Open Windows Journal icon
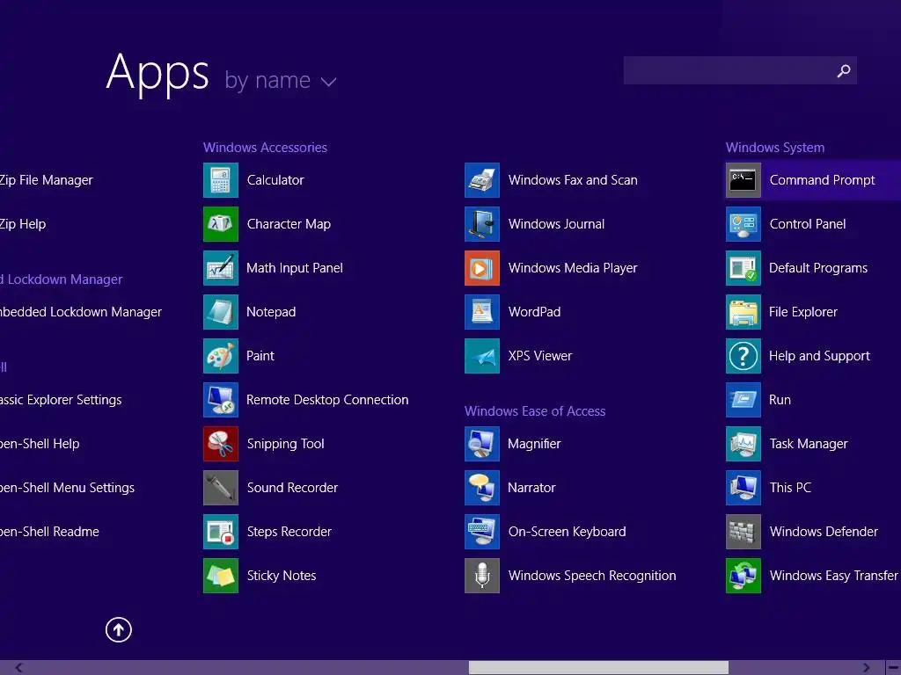901x675 pixels. [482, 224]
